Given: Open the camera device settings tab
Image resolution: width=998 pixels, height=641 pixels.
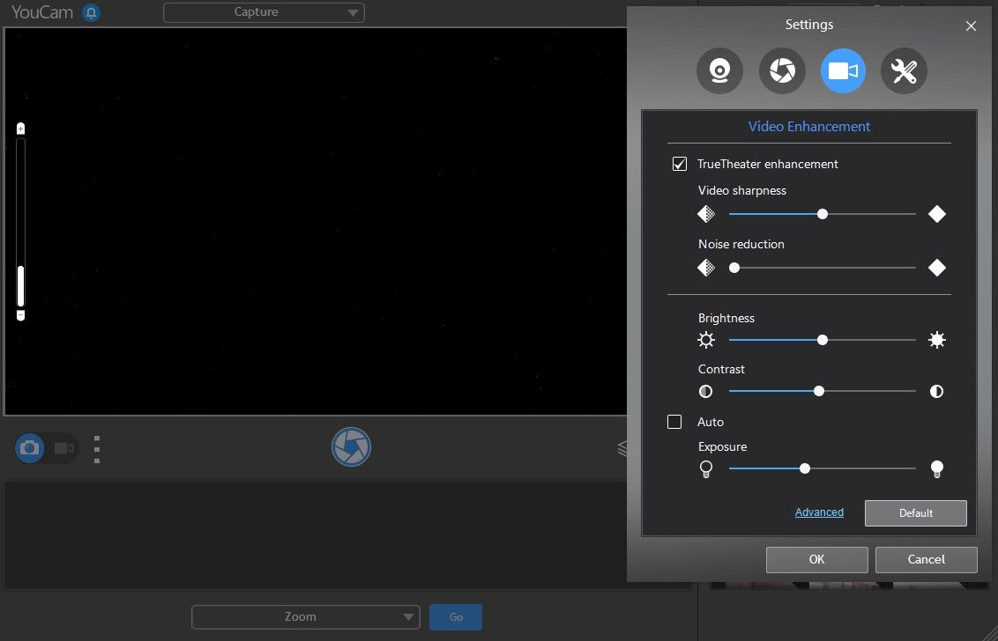Looking at the screenshot, I should (x=719, y=70).
